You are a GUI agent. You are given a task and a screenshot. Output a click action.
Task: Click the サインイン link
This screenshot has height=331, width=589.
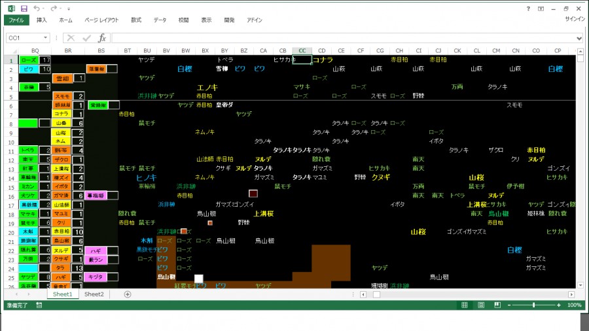574,20
